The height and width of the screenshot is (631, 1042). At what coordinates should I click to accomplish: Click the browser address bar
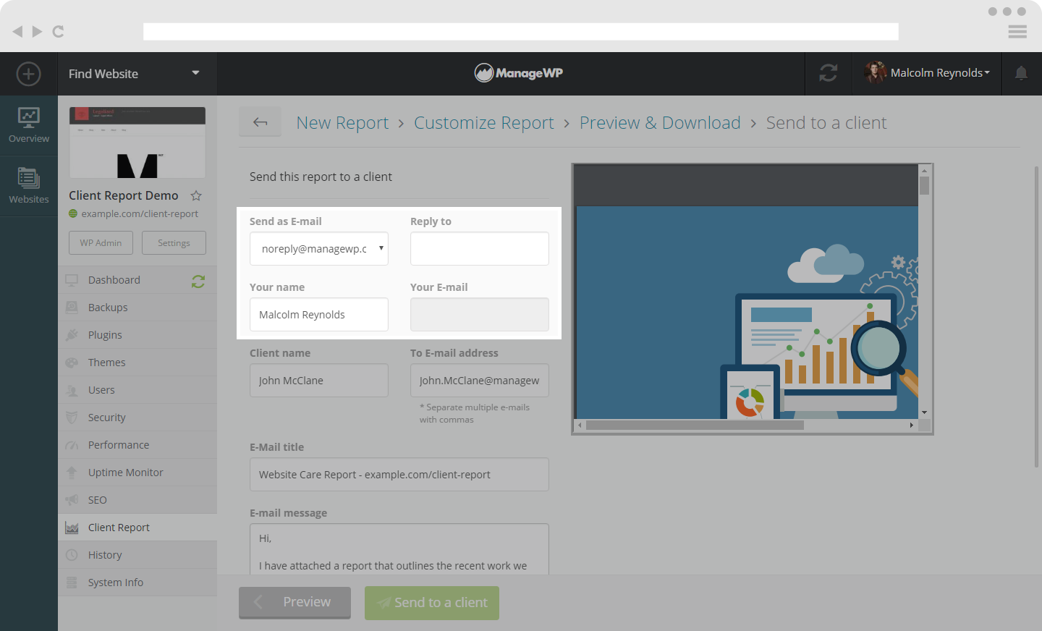pyautogui.click(x=521, y=31)
